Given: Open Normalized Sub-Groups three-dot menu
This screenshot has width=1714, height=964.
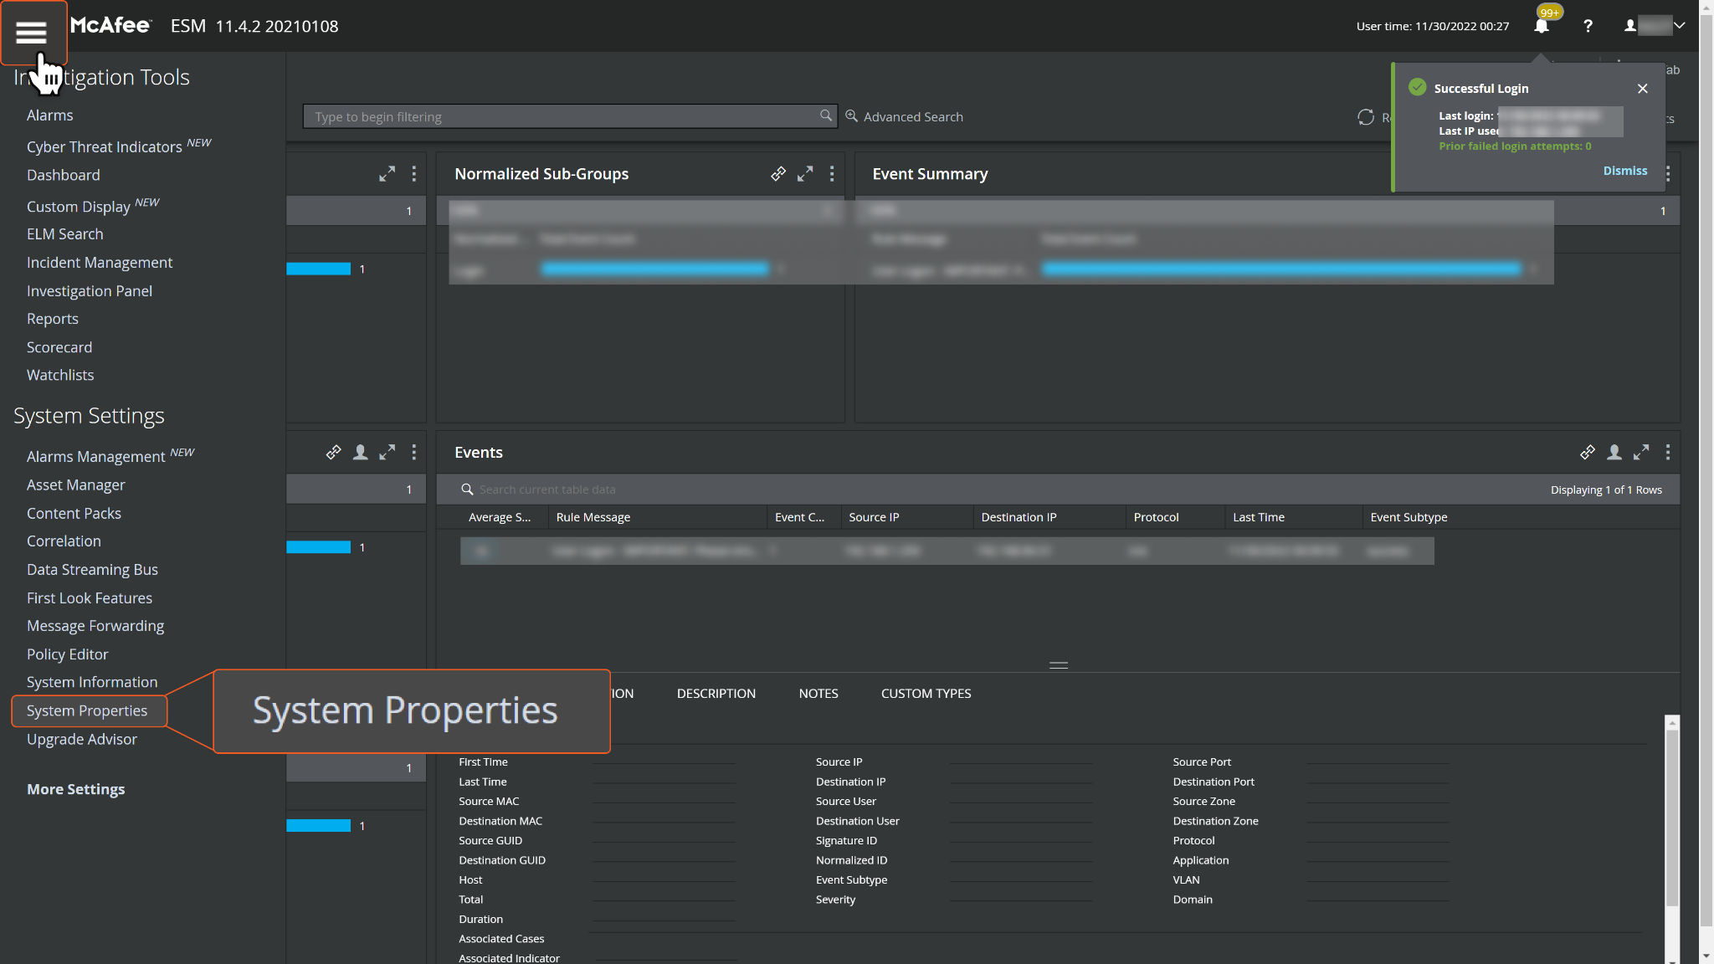Looking at the screenshot, I should pyautogui.click(x=831, y=174).
